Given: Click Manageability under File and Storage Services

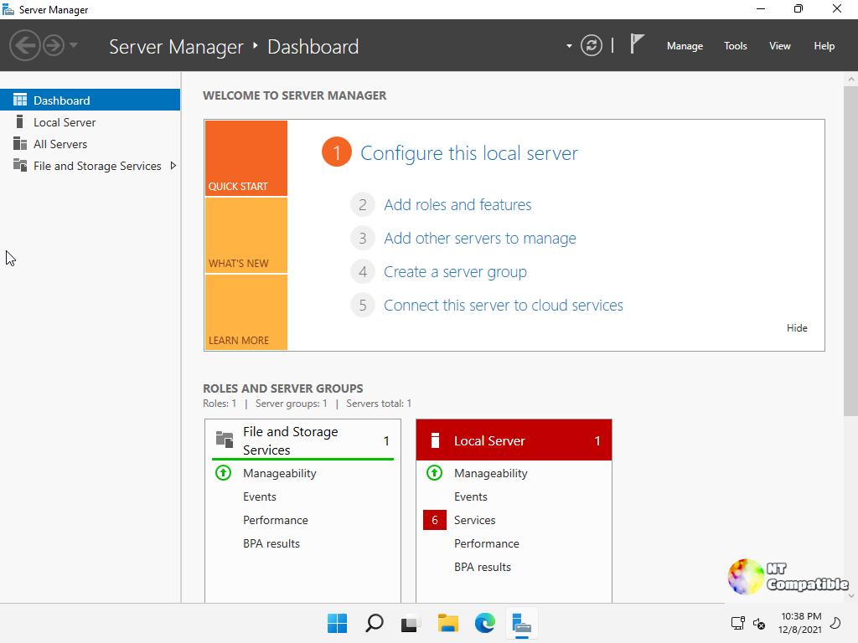Looking at the screenshot, I should click(280, 474).
